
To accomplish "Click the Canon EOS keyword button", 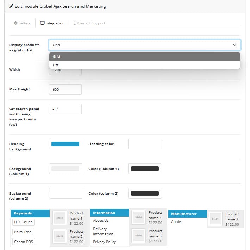I will point(23,242).
